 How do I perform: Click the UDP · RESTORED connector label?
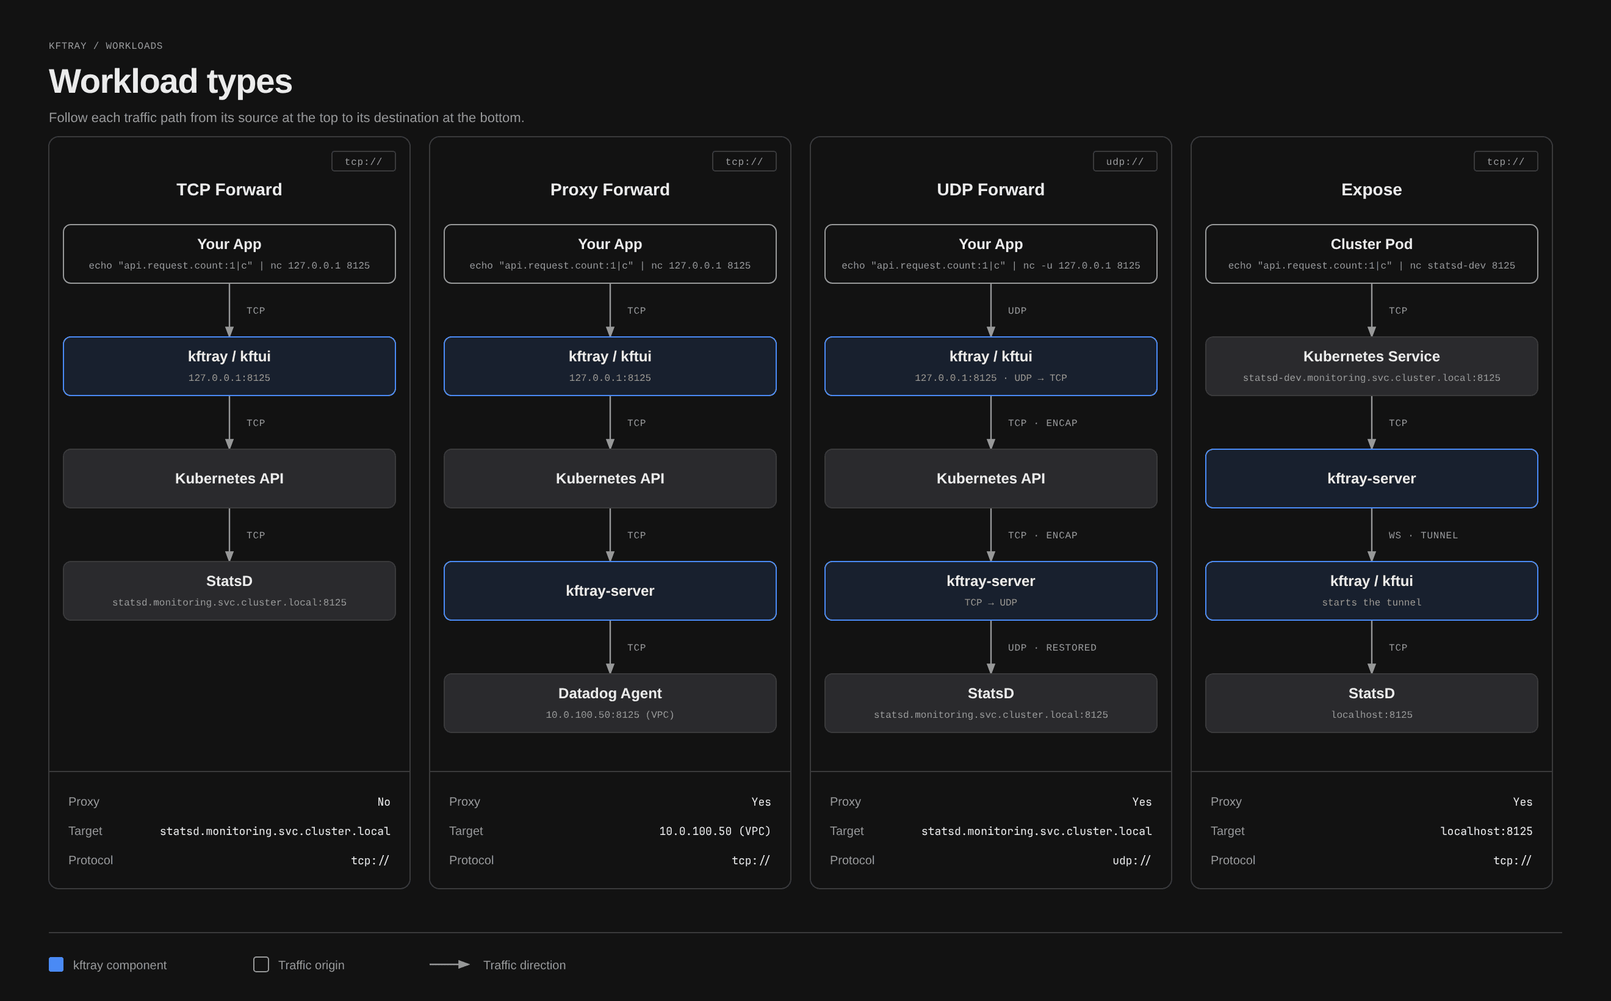click(1051, 648)
